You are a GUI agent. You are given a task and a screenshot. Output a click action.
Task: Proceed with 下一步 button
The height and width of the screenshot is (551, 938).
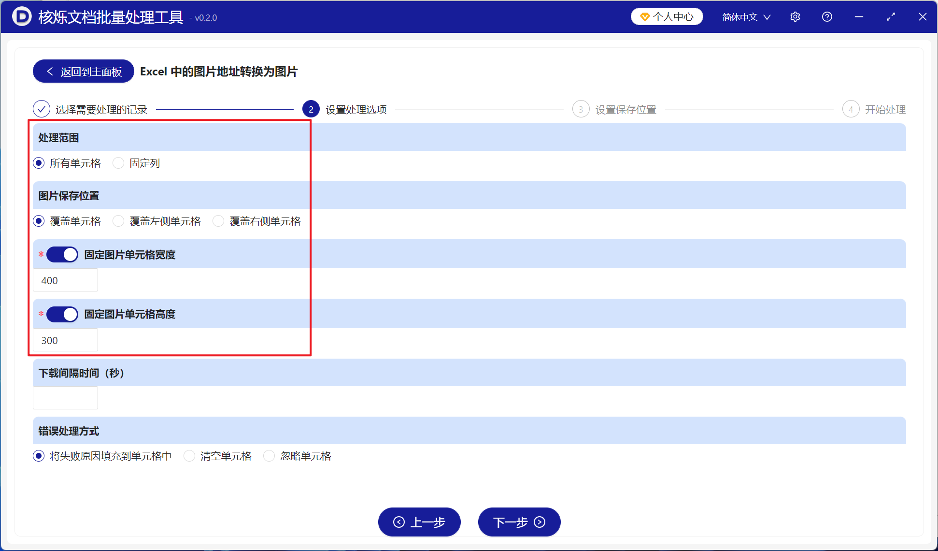point(519,522)
